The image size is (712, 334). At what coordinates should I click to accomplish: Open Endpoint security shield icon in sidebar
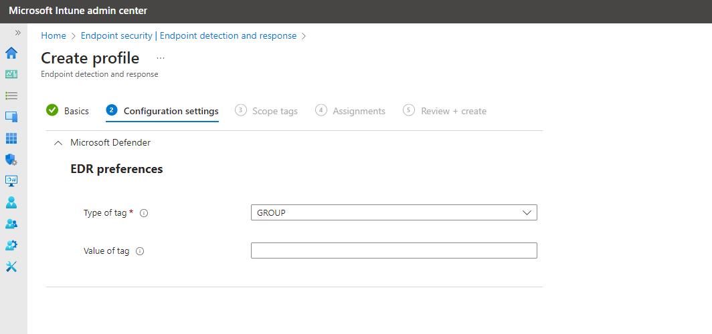pyautogui.click(x=11, y=160)
